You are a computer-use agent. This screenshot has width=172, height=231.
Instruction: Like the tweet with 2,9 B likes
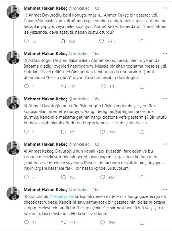tap(101, 41)
